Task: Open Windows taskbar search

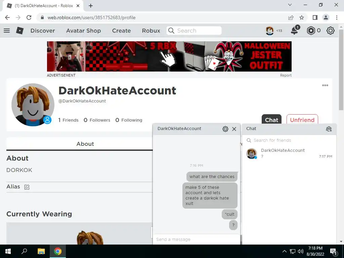Action: coord(24,251)
